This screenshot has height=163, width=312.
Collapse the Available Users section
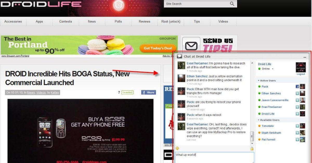[x=259, y=120]
